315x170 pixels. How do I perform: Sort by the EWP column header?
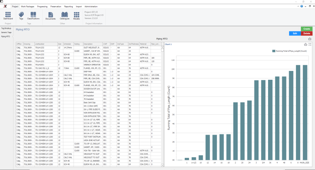113,44
